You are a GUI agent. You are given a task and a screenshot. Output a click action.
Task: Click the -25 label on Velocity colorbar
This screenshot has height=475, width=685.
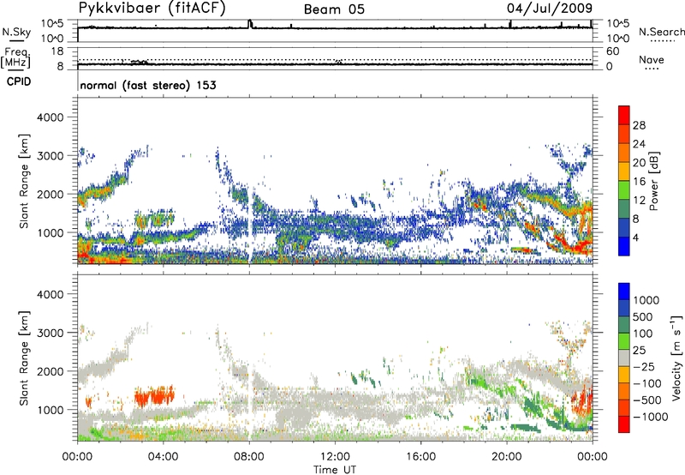pos(644,367)
